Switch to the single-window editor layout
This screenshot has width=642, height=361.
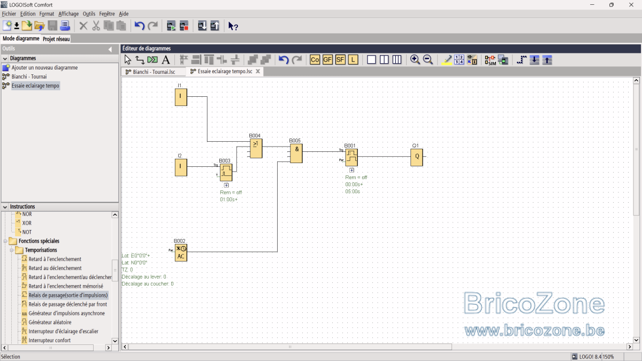(371, 60)
